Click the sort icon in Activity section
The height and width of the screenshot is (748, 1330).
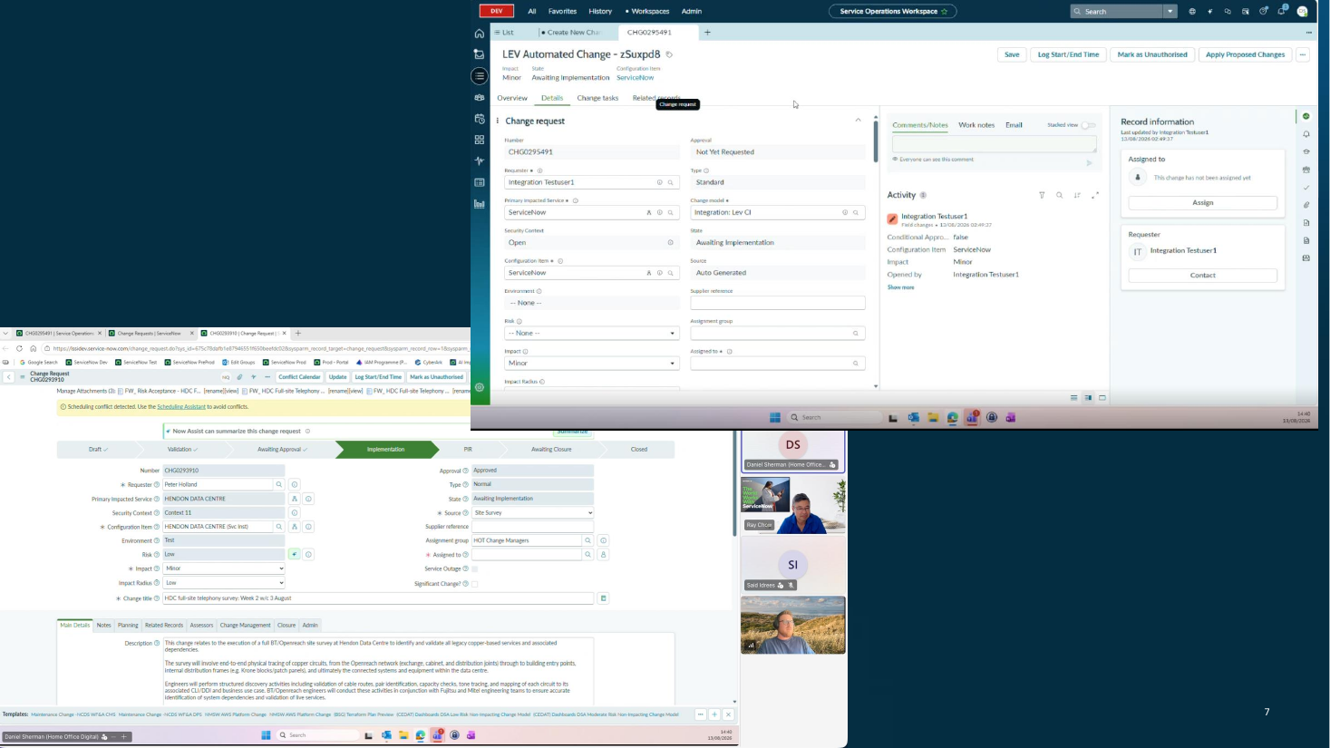1077,195
